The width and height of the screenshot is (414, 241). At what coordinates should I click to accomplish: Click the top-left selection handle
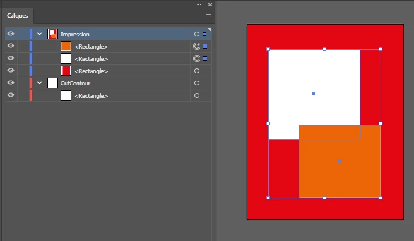pyautogui.click(x=268, y=49)
